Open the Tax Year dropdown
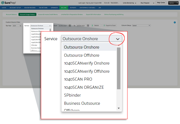Screen dimensions: 180x124 [x=17, y=26]
